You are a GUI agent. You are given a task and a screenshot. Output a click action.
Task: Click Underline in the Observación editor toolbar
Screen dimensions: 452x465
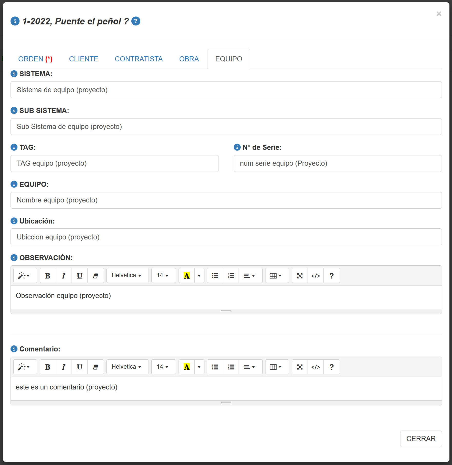(x=80, y=276)
